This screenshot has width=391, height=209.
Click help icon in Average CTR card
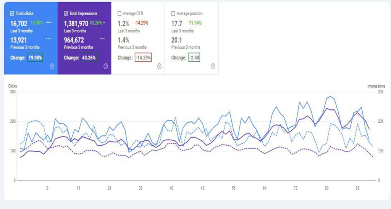tap(159, 66)
